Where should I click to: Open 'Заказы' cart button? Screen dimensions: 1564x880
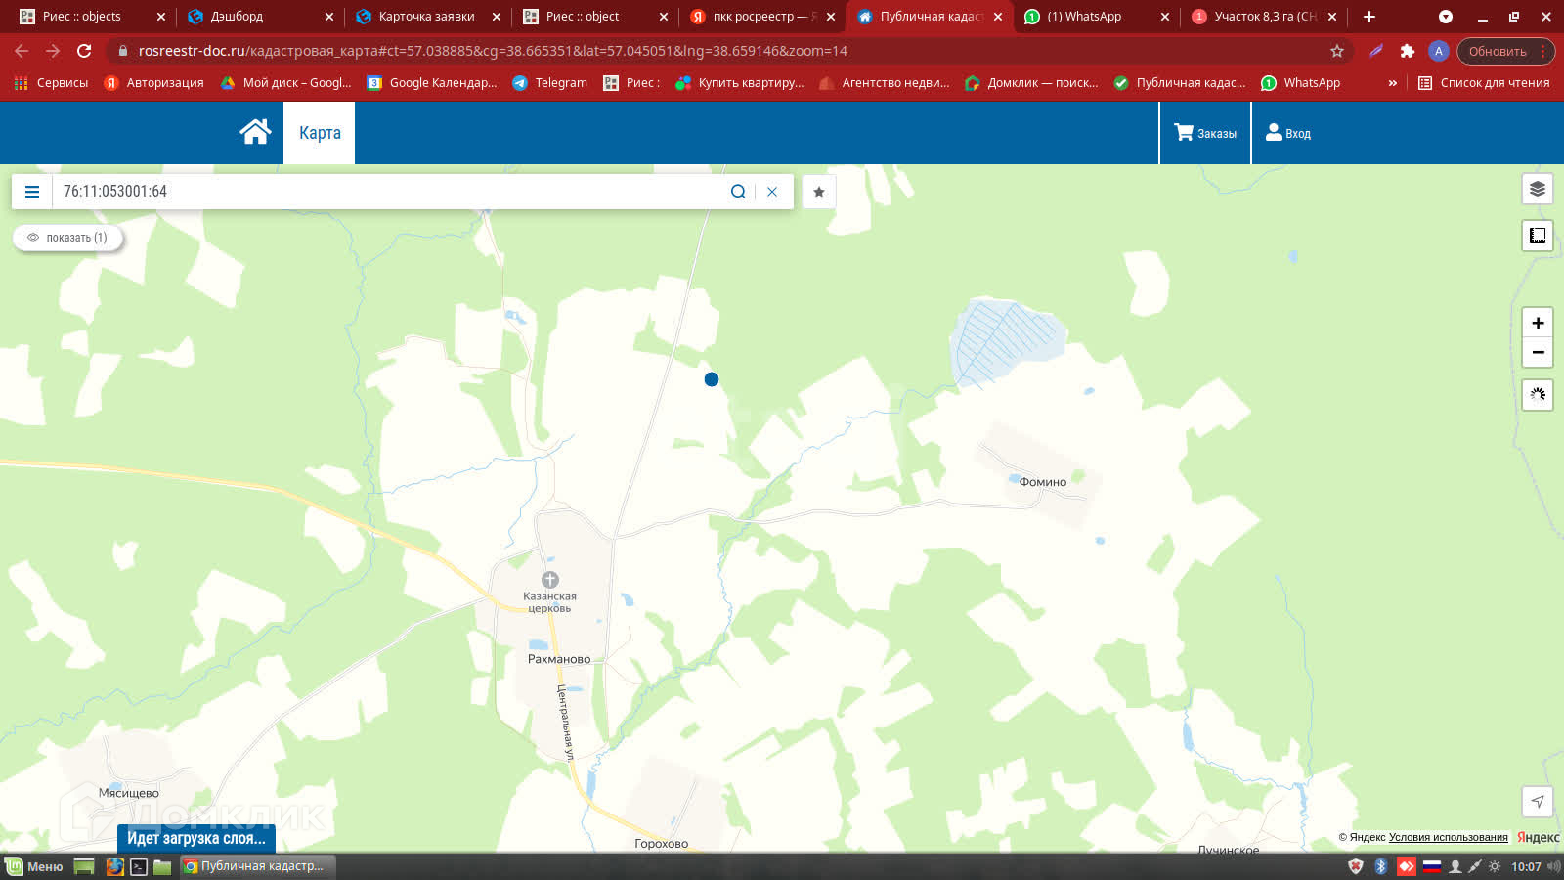pos(1205,133)
